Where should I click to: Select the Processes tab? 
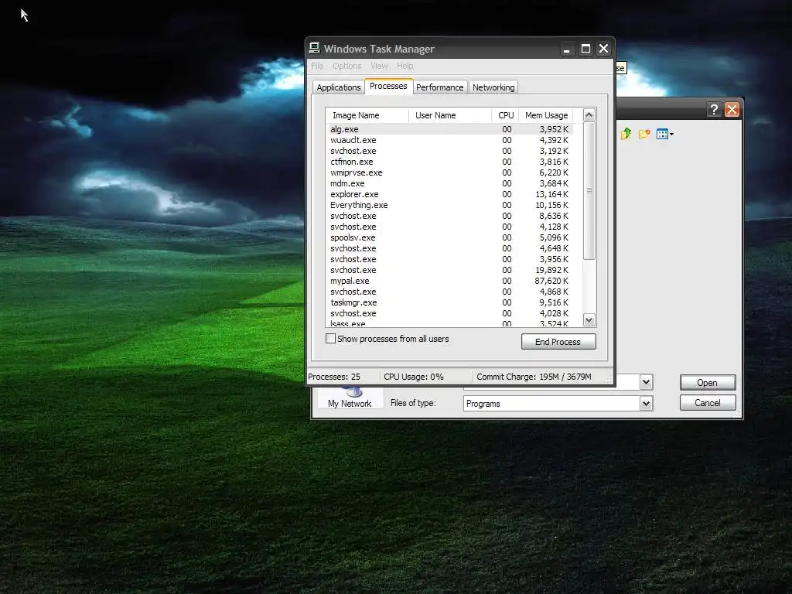point(388,87)
